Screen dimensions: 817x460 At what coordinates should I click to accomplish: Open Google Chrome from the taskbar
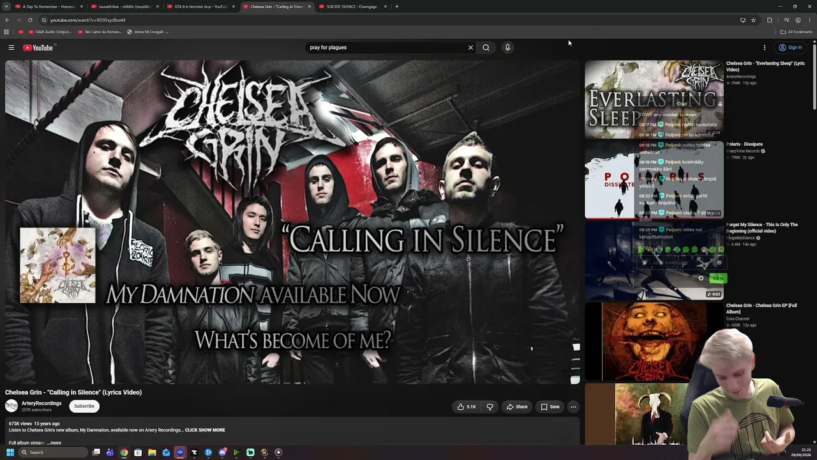pyautogui.click(x=124, y=452)
